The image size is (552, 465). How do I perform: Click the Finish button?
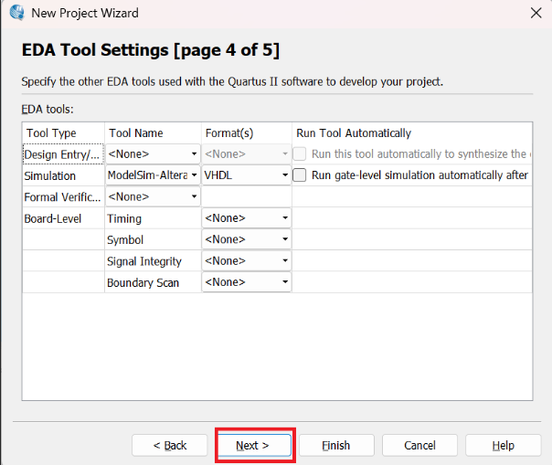point(336,445)
